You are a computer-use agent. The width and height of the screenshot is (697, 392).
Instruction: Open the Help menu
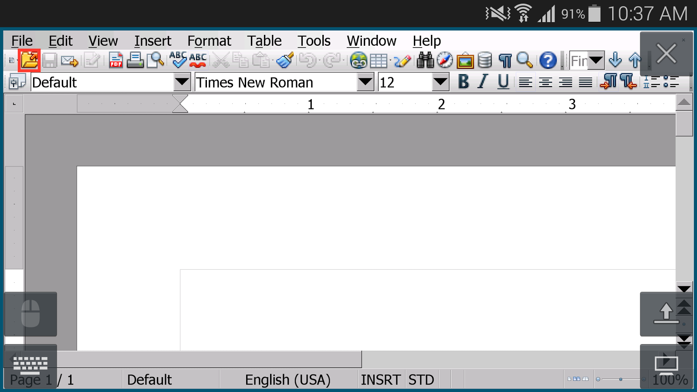click(x=427, y=41)
